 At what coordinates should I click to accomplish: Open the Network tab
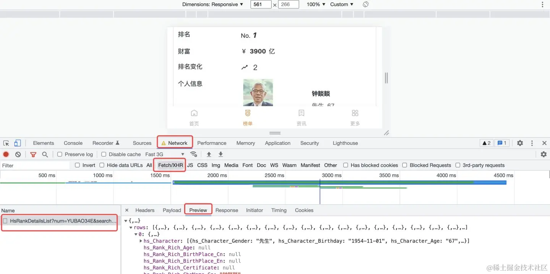175,143
